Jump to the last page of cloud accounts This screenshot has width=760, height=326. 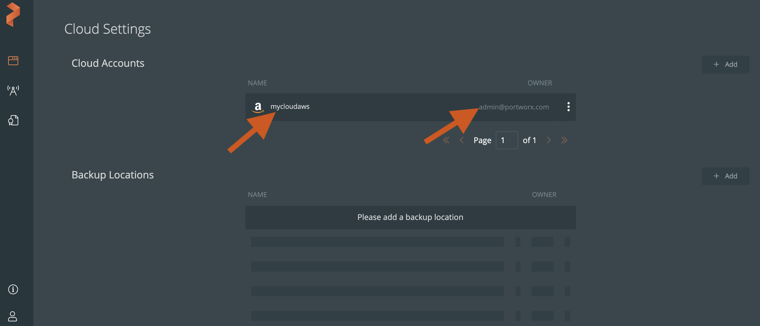pos(564,140)
